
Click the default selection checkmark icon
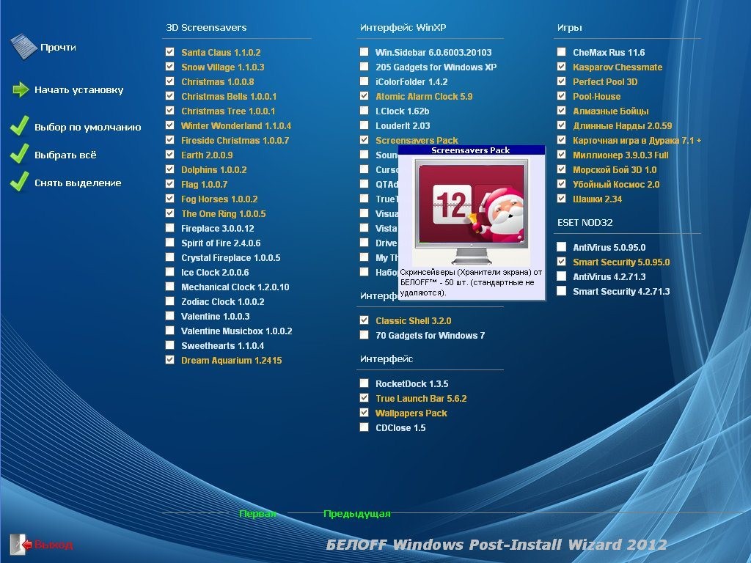(20, 126)
